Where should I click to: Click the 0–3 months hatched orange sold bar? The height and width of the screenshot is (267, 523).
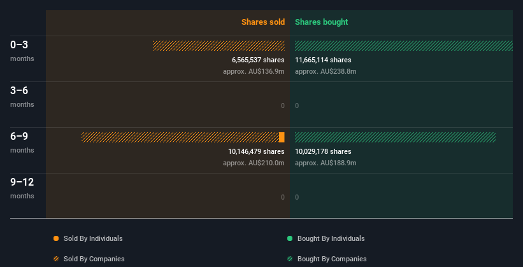(x=219, y=46)
